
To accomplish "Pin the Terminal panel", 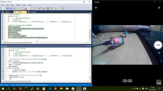I will [x=88, y=46].
